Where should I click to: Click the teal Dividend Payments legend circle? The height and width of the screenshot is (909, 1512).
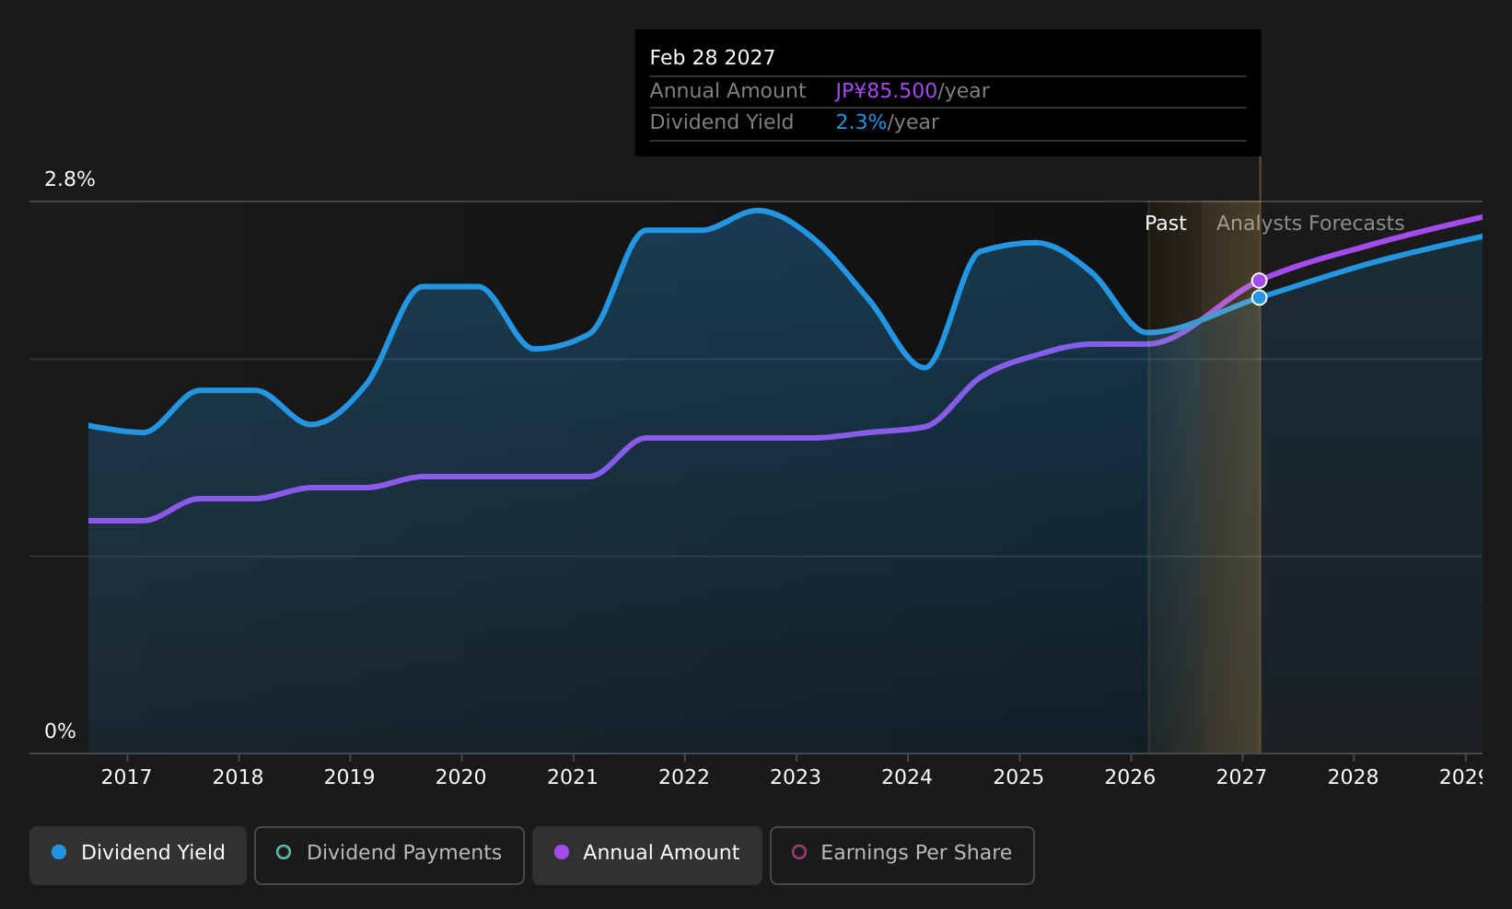point(284,852)
